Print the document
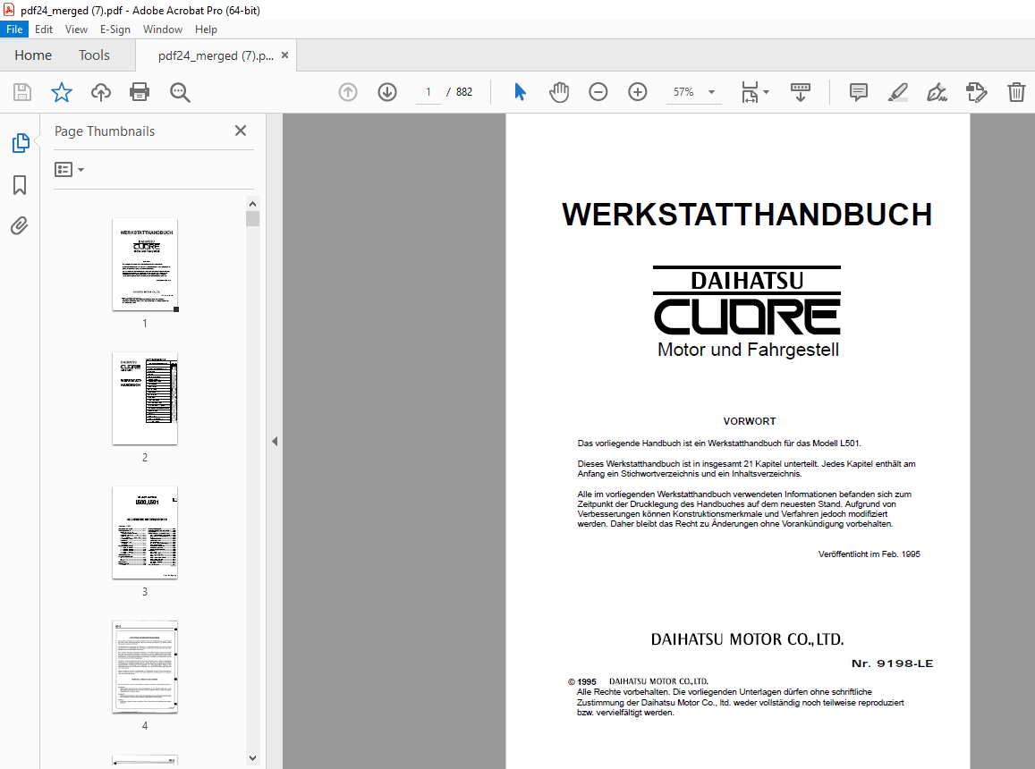The image size is (1035, 769). coord(140,92)
